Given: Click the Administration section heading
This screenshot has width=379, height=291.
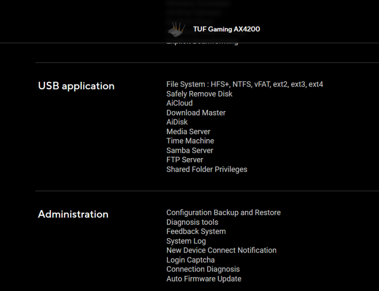Looking at the screenshot, I should coord(73,214).
